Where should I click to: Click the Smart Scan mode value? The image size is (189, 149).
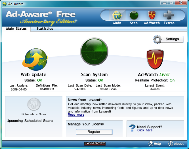pyautogui.click(x=108, y=89)
